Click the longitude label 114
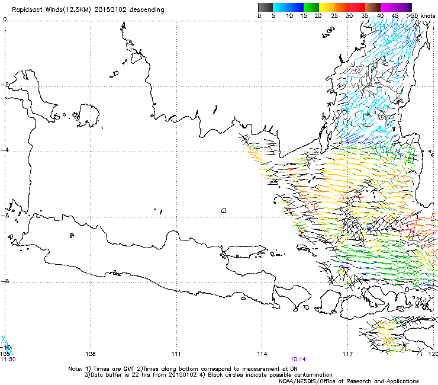 pos(262,354)
